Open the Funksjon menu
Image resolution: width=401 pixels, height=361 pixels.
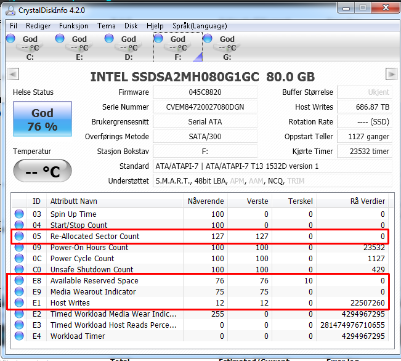pyautogui.click(x=74, y=26)
